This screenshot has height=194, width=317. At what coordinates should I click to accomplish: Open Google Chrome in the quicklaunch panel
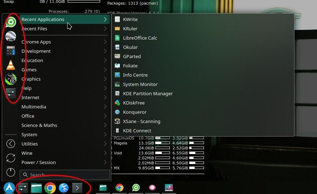[x=50, y=188]
